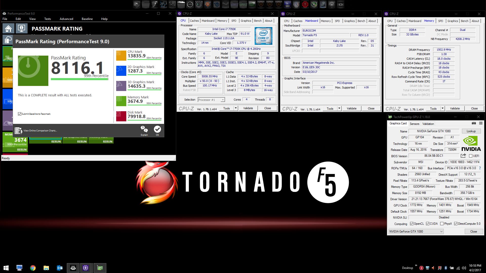Expand the Tools arrow in the CPU-Z Mainboard window

coord(339,108)
